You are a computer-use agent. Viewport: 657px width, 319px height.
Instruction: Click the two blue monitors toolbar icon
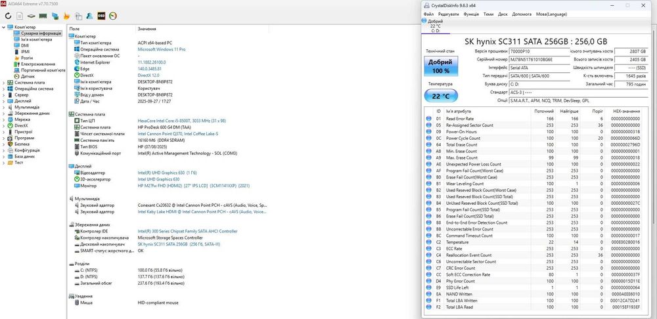[55, 16]
